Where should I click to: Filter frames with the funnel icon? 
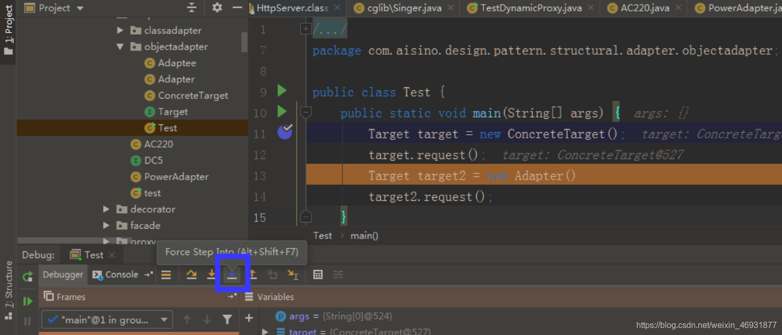click(227, 320)
